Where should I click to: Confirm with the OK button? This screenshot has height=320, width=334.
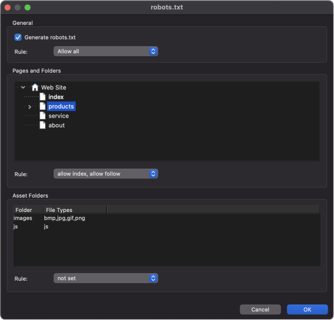tap(307, 309)
